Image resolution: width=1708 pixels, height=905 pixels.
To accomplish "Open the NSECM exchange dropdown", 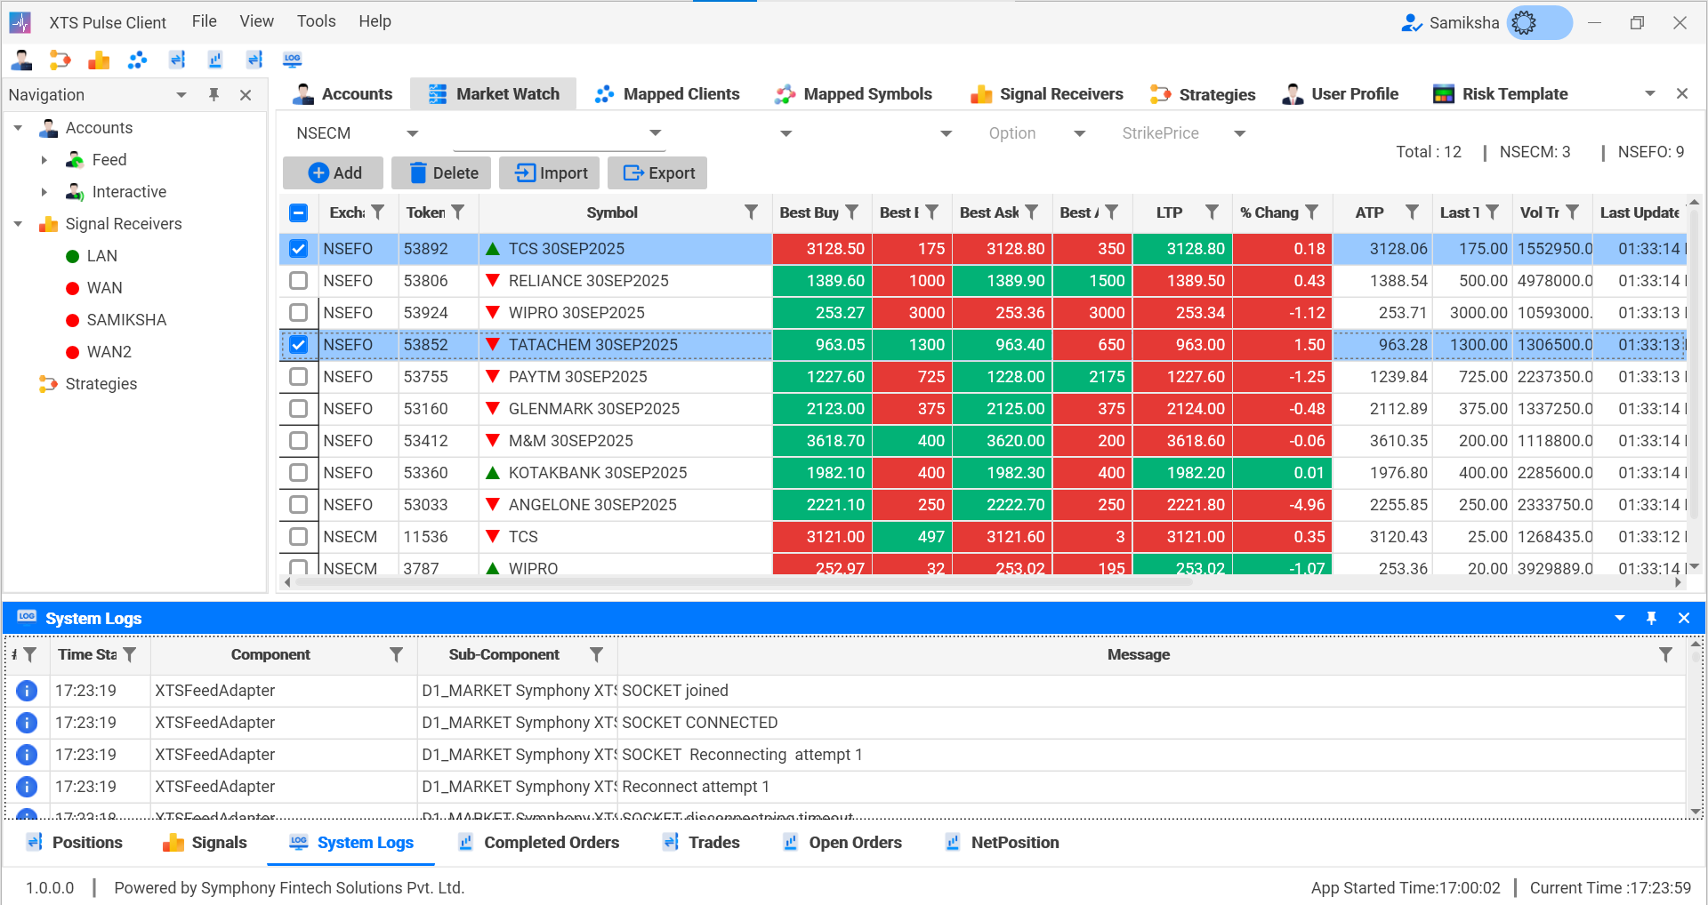I will [x=412, y=133].
